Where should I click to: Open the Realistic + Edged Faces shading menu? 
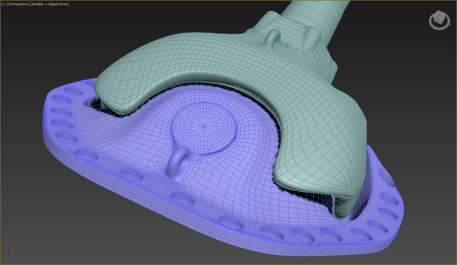tap(50, 4)
